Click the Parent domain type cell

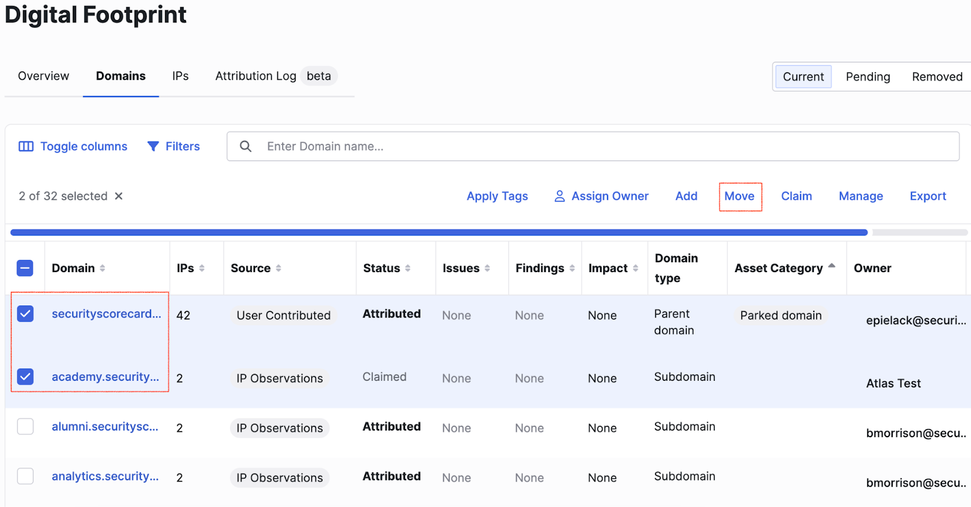point(674,322)
